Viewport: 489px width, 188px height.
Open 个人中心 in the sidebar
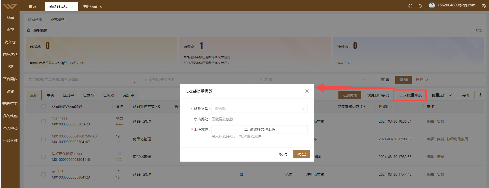[10, 128]
